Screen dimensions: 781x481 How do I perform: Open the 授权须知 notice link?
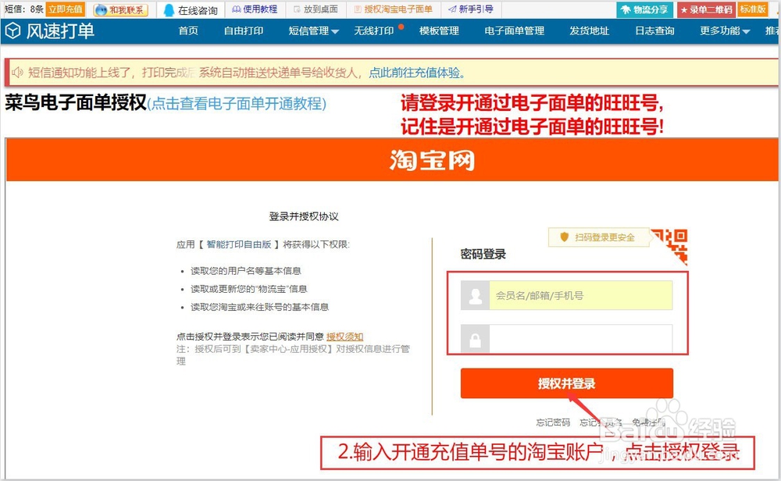coord(344,336)
